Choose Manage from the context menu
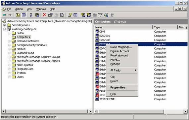The width and height of the screenshot is (189, 120). 122,64
